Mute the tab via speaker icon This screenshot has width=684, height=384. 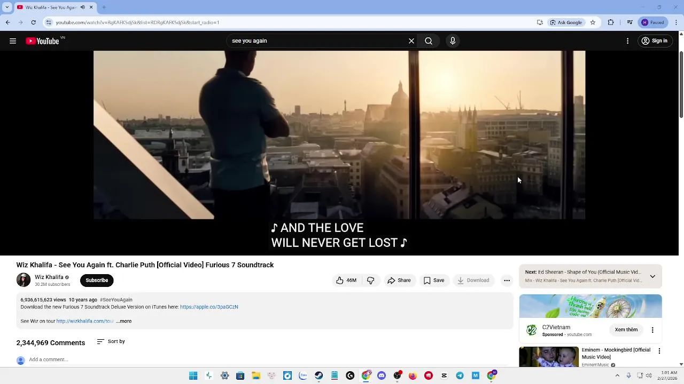(x=82, y=7)
